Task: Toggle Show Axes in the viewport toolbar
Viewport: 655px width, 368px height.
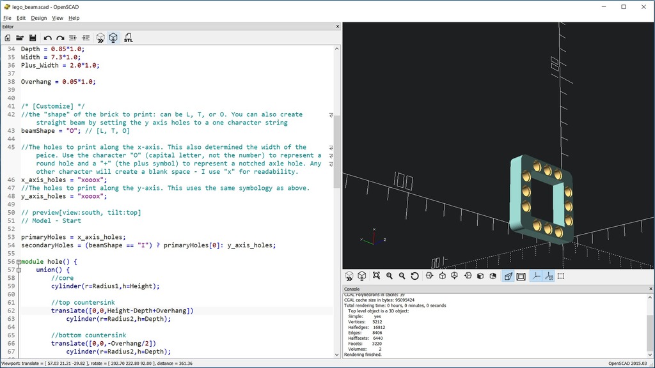Action: [x=535, y=276]
